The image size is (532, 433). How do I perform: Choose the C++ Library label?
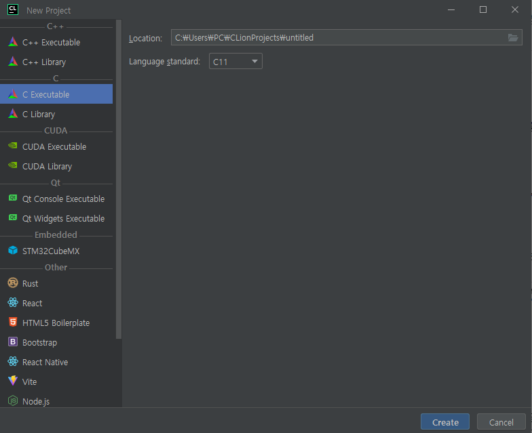(x=44, y=62)
